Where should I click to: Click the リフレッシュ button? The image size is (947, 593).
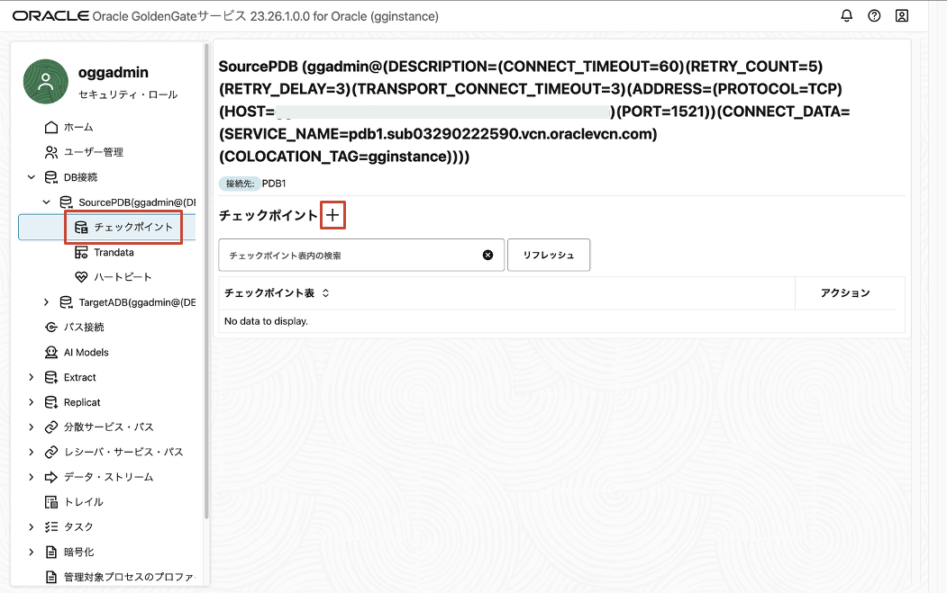click(548, 255)
